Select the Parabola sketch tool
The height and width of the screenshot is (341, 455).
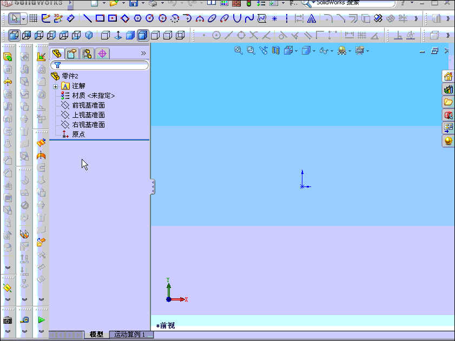click(x=237, y=18)
